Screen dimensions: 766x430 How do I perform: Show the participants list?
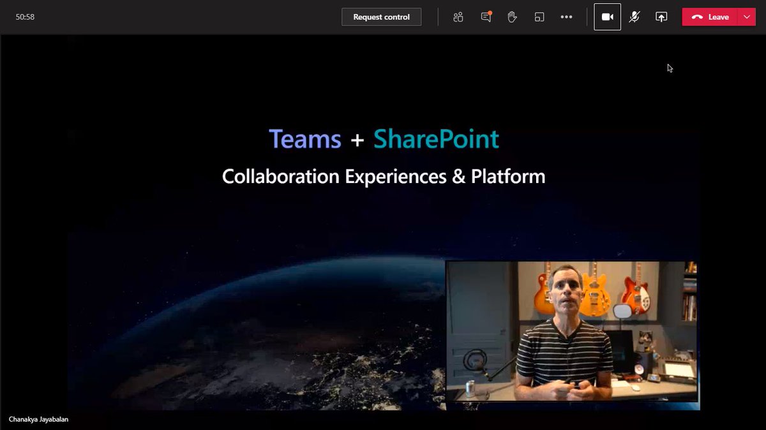[458, 17]
